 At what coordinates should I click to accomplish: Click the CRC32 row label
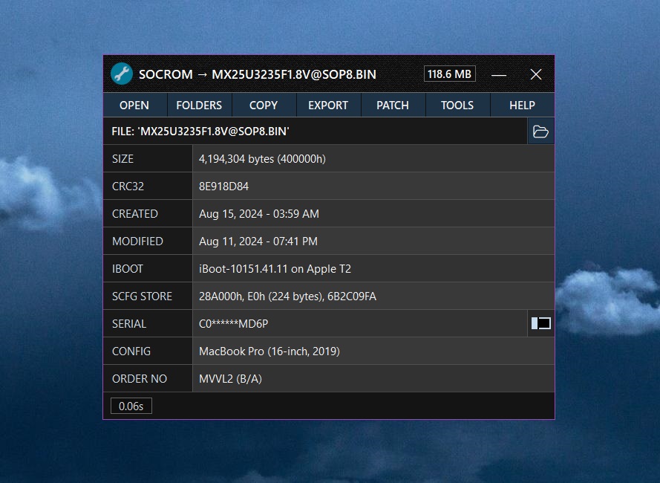pyautogui.click(x=128, y=187)
